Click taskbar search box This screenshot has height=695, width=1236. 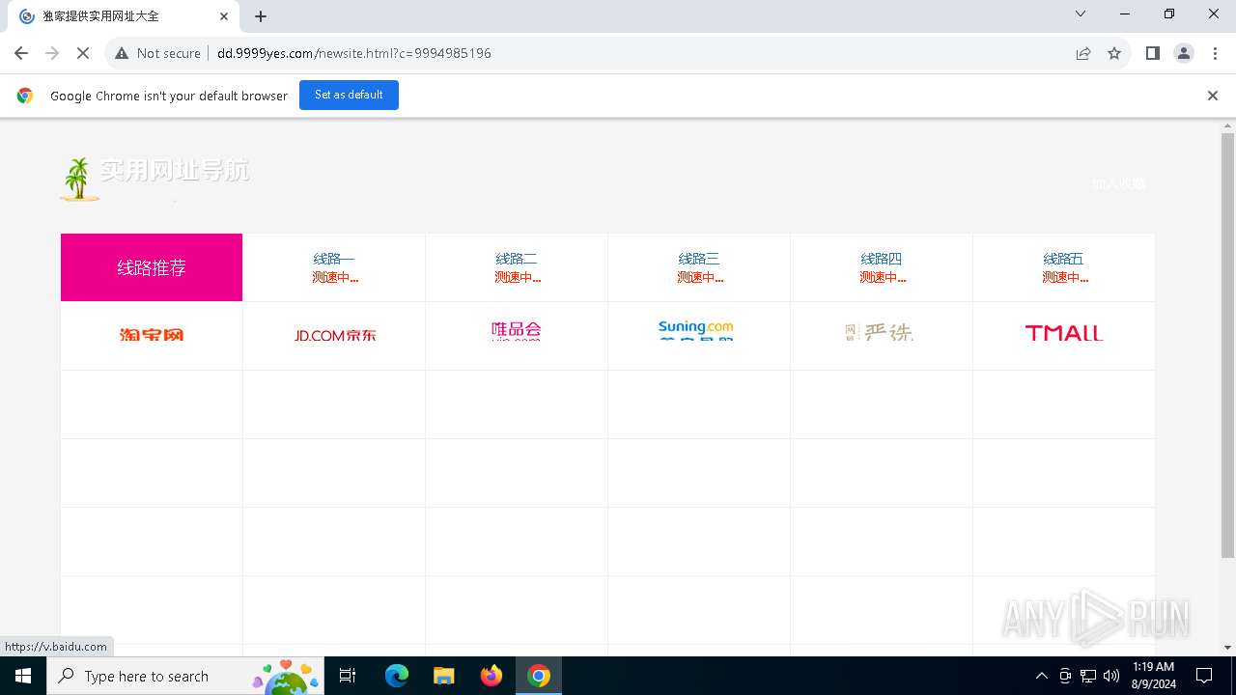coord(183,676)
